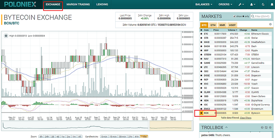Set chart zoom to 6h
The height and width of the screenshot is (138, 275).
coord(41,136)
